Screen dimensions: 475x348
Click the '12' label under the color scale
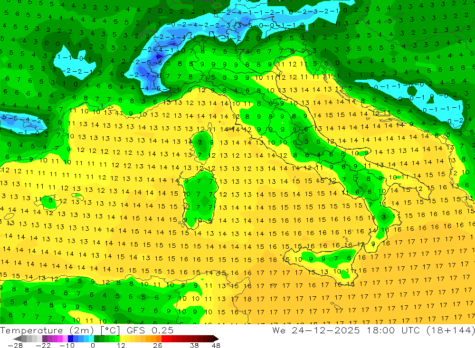(x=121, y=346)
